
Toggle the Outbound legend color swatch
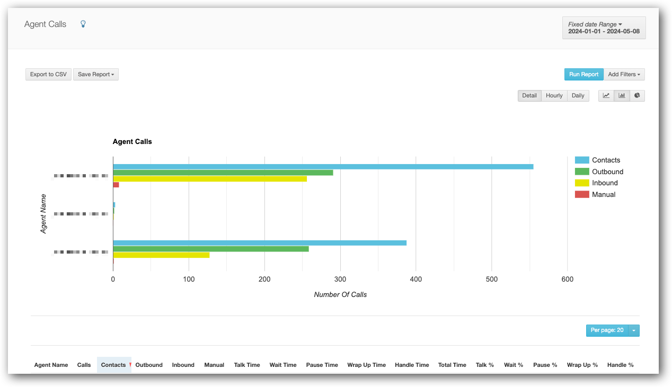(x=582, y=172)
